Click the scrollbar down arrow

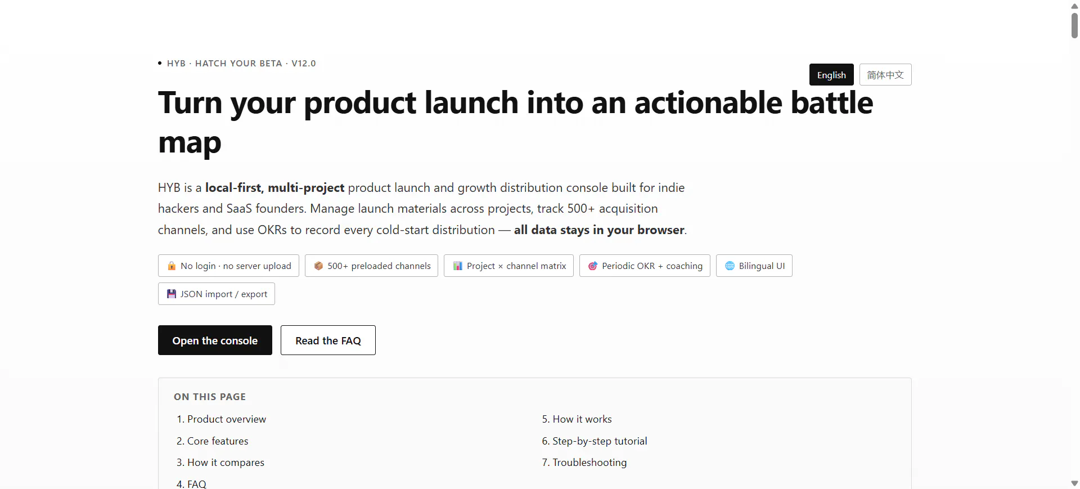click(x=1074, y=483)
